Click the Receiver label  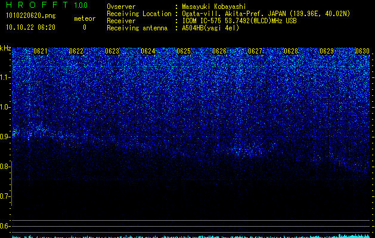point(121,21)
